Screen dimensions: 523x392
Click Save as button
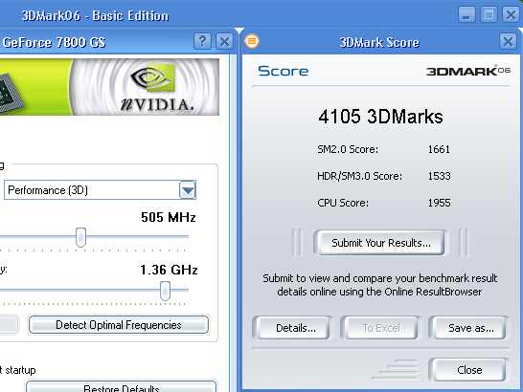[x=468, y=328]
